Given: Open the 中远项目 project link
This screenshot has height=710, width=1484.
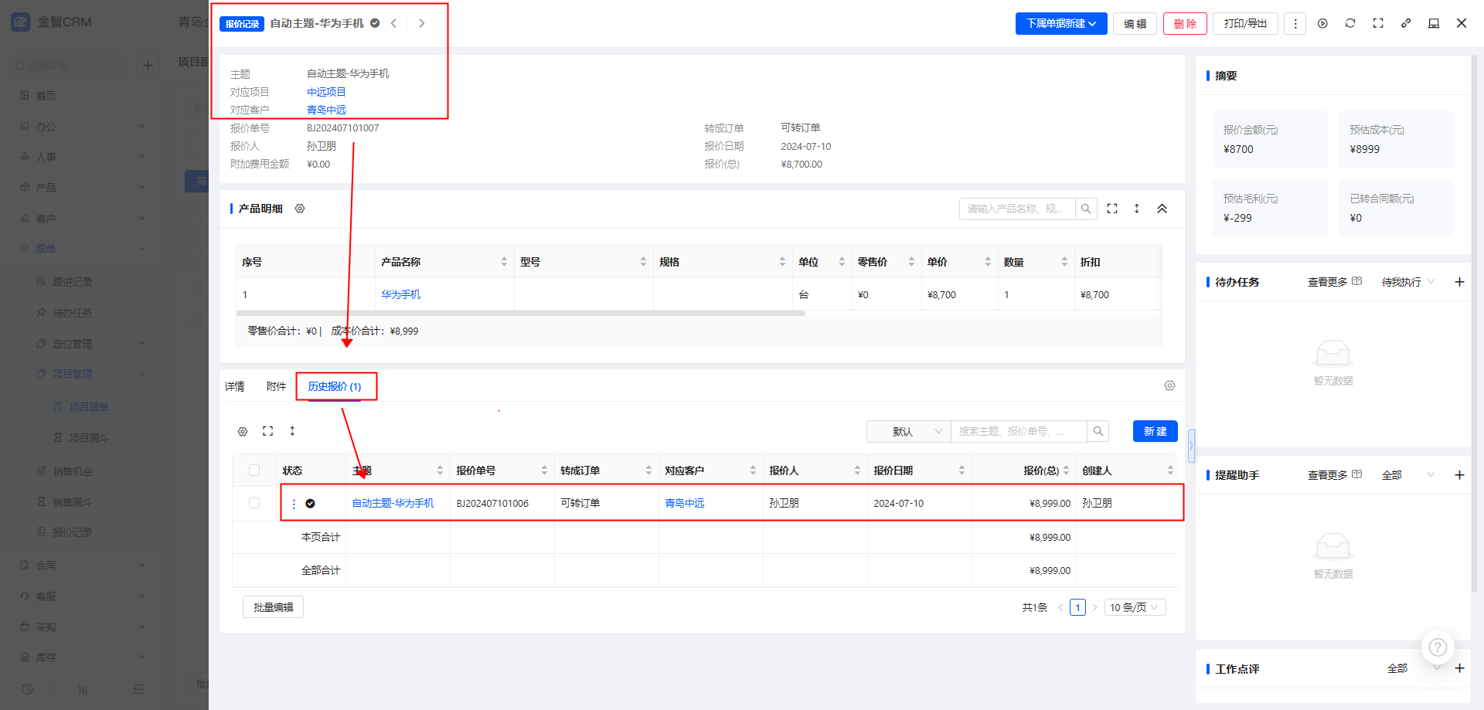Looking at the screenshot, I should 326,92.
